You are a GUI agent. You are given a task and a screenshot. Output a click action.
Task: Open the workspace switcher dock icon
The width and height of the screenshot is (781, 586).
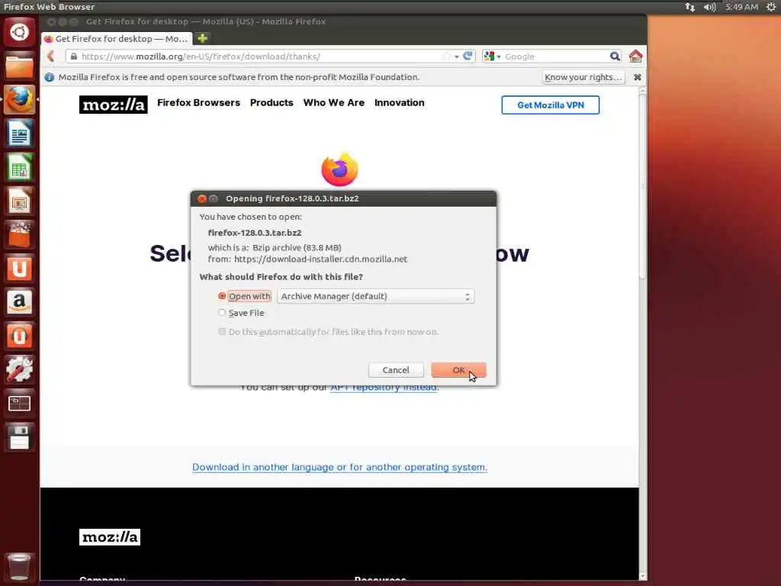click(19, 403)
